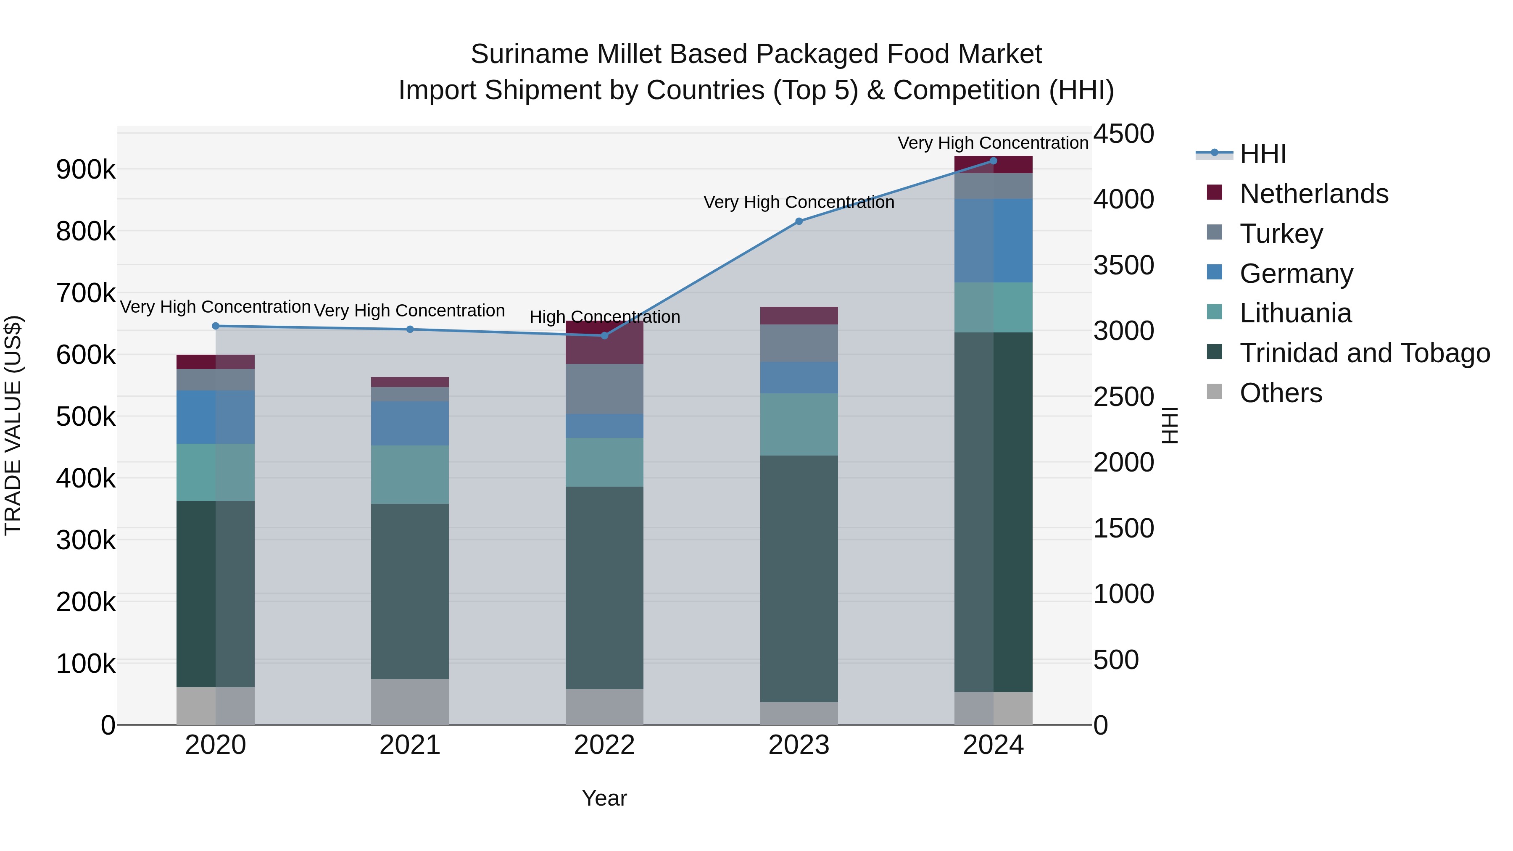Click the 'Very High Concentration' annotation for 2023
Image resolution: width=1513 pixels, height=851 pixels.
click(799, 203)
